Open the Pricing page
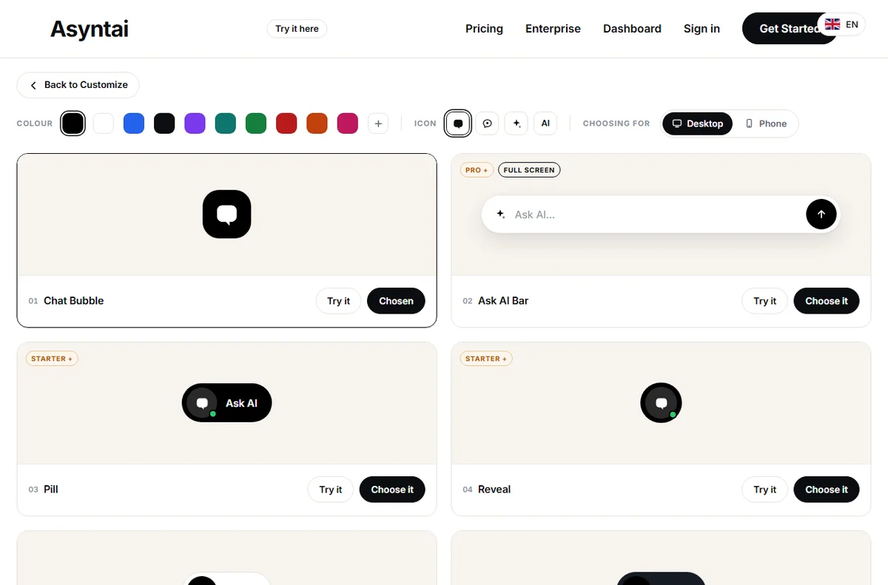Image resolution: width=888 pixels, height=585 pixels. (x=484, y=29)
